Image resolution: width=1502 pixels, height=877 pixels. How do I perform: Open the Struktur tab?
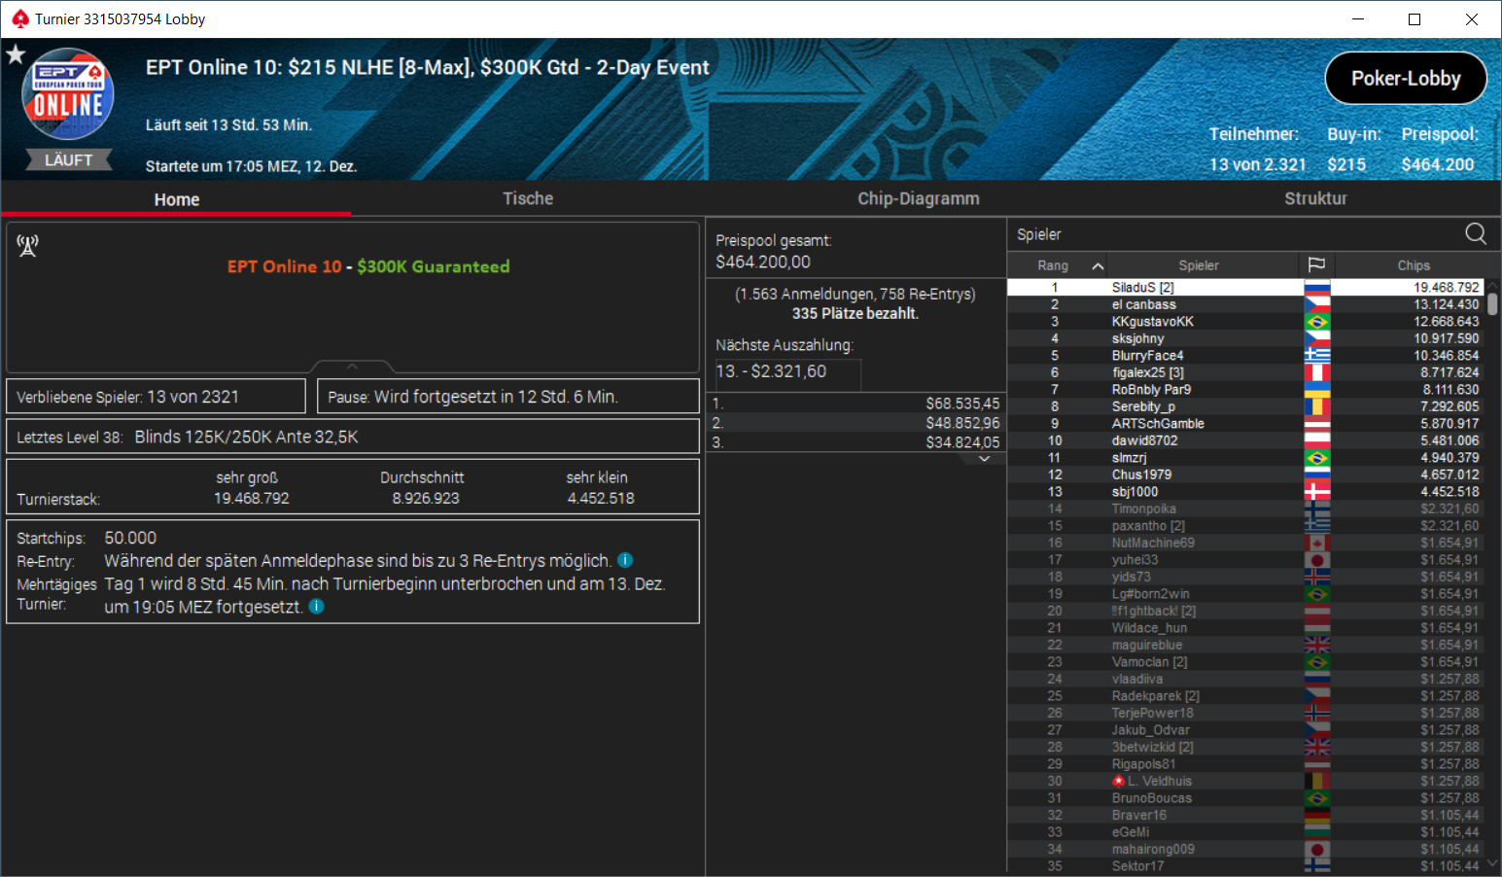coord(1315,198)
